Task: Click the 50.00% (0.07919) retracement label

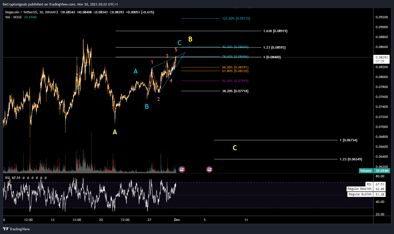Action: click(x=235, y=81)
